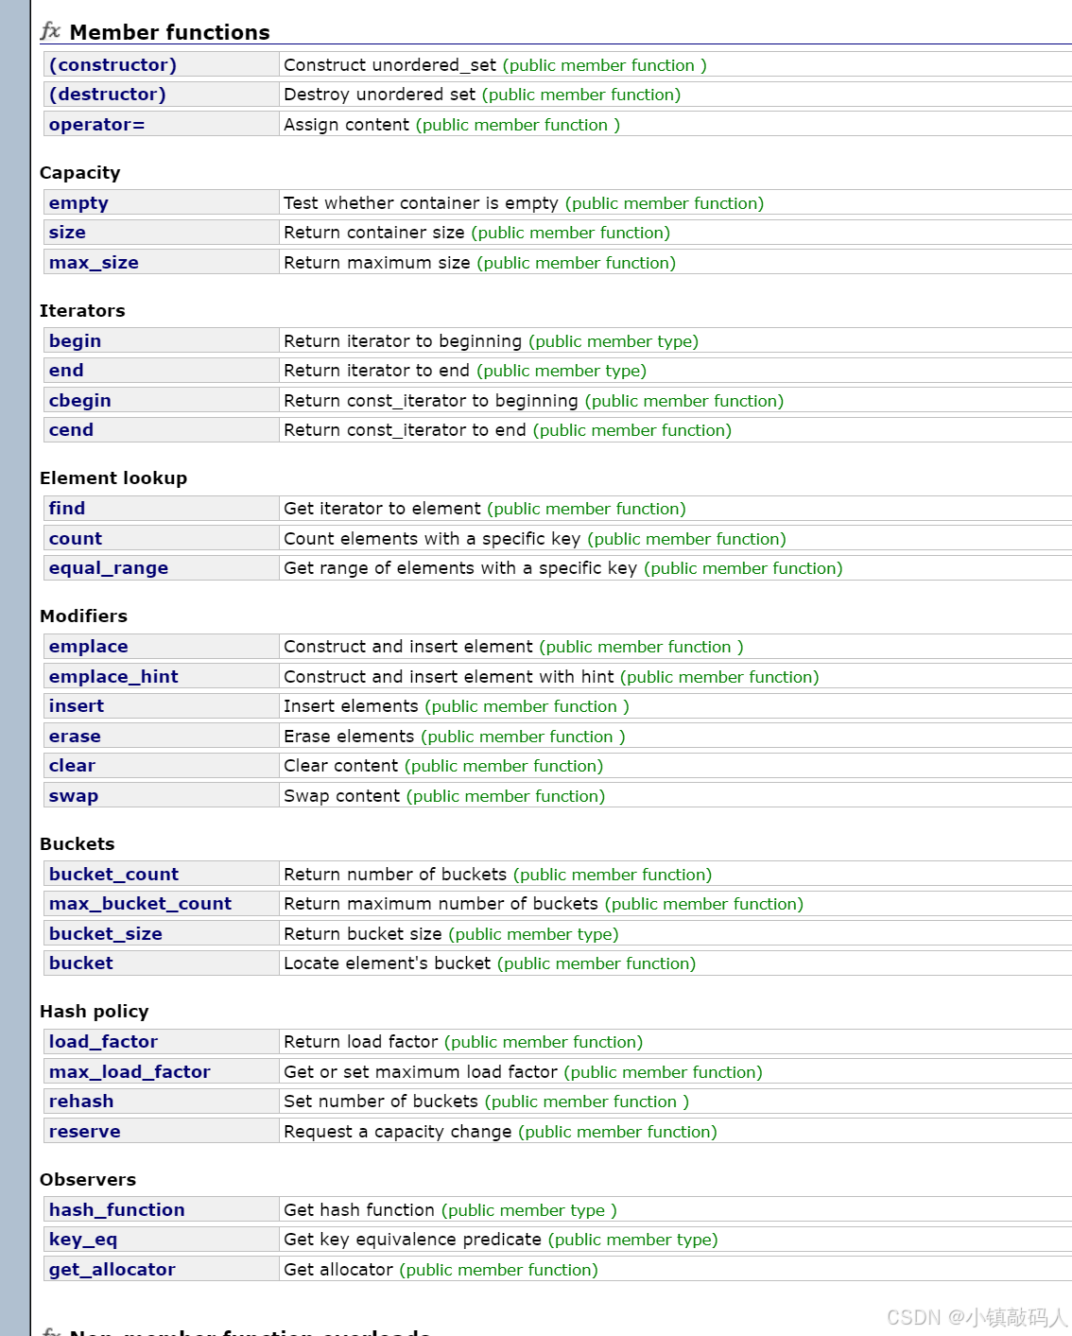Open the emplace function link

click(88, 647)
